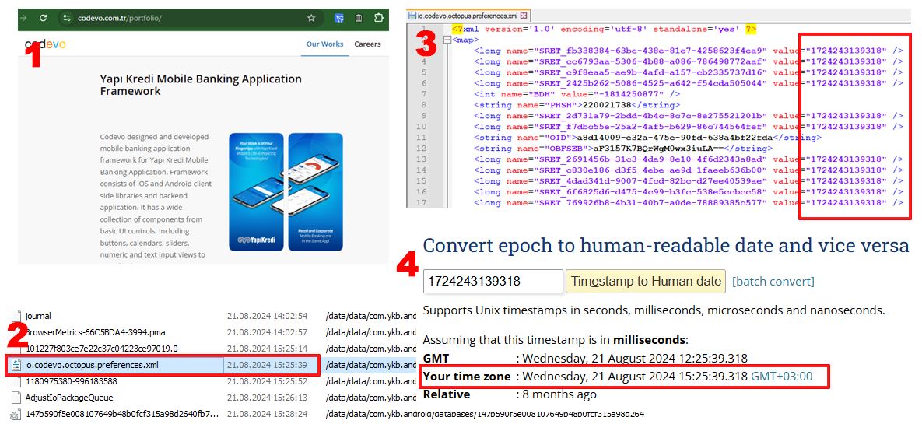Click the date 21.08.2024 15:25:14 cell
Viewport: 922px width, 424px height.
point(267,349)
